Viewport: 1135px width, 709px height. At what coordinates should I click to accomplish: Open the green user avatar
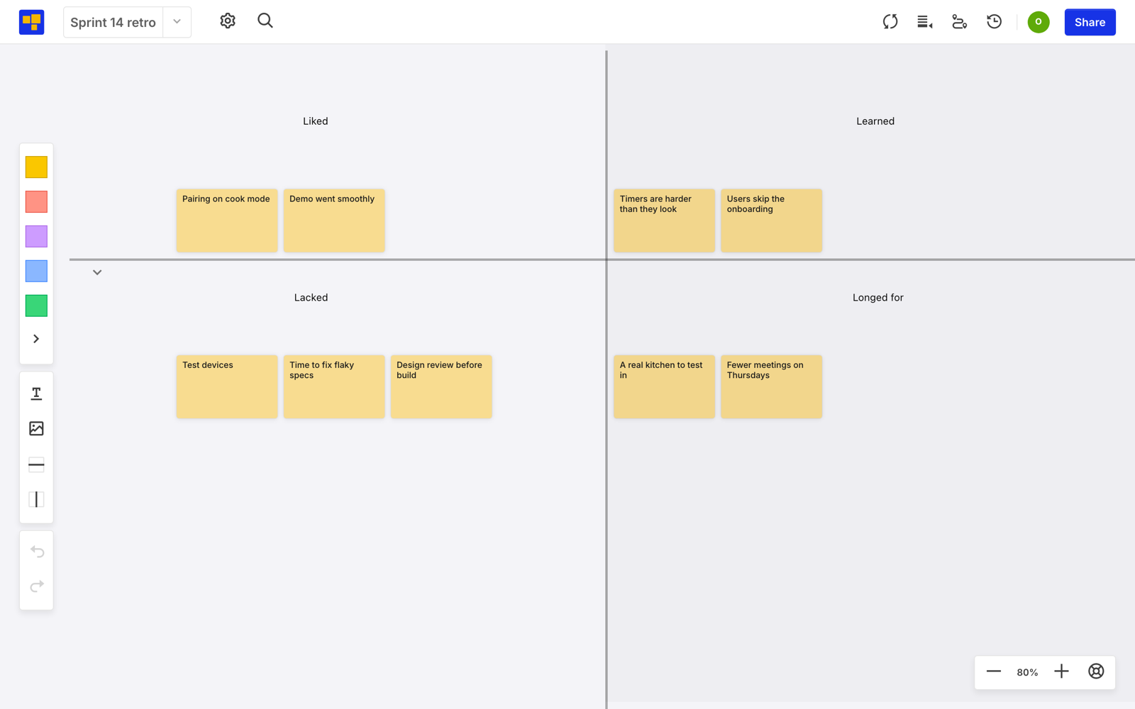pyautogui.click(x=1039, y=22)
